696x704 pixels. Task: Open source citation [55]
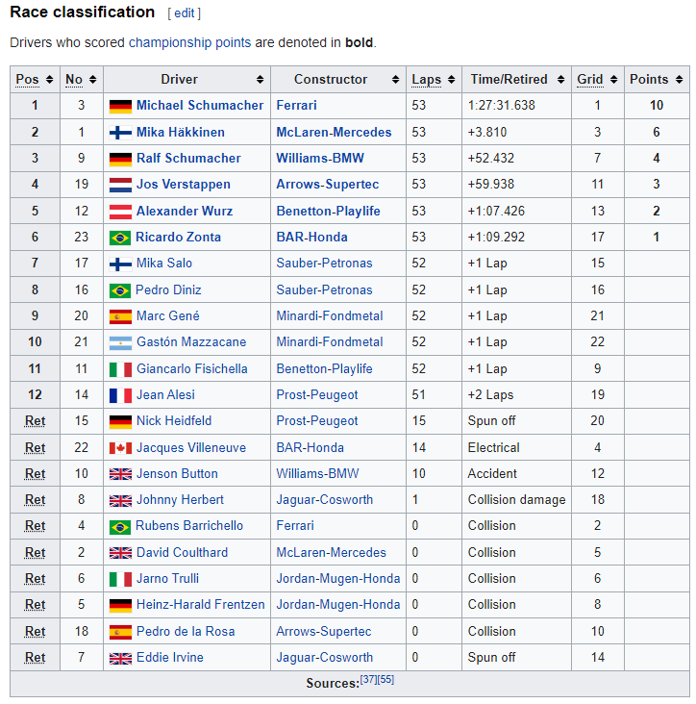[385, 680]
